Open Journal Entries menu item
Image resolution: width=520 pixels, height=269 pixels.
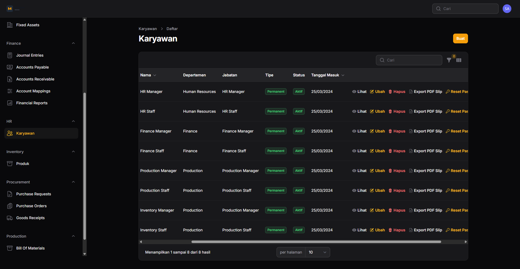click(x=41, y=55)
